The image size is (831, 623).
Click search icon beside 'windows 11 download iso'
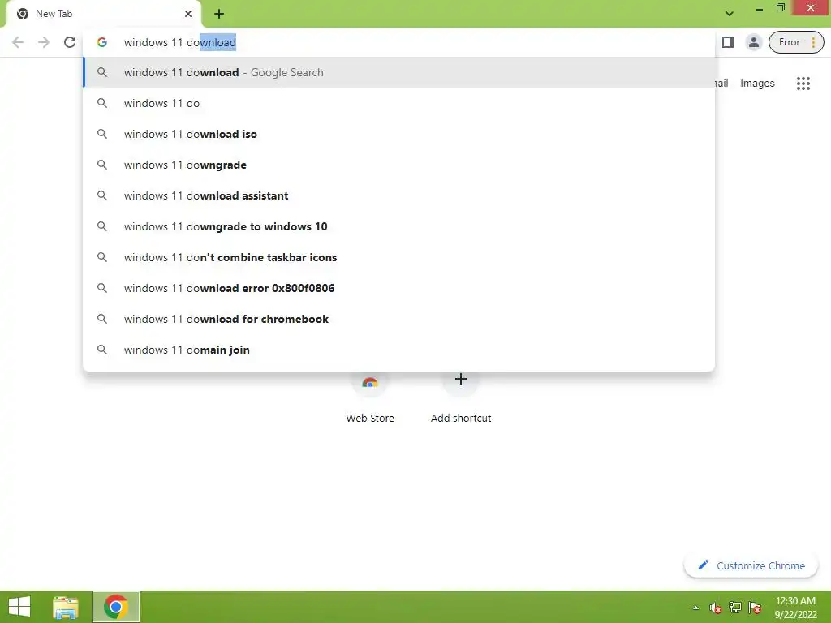pos(101,134)
